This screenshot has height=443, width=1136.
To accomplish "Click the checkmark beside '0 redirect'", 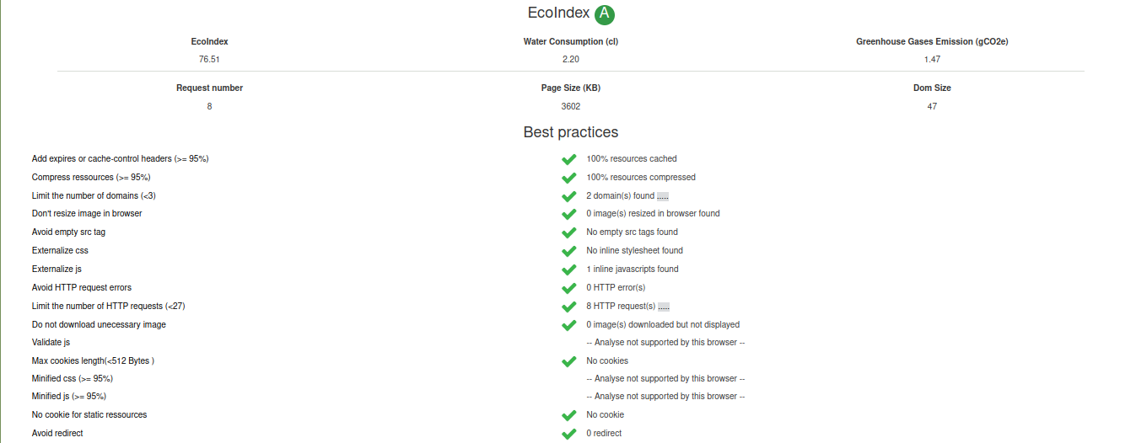I will [x=568, y=434].
